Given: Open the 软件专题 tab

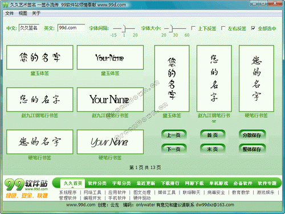Looking at the screenshot, I should click(x=267, y=183).
